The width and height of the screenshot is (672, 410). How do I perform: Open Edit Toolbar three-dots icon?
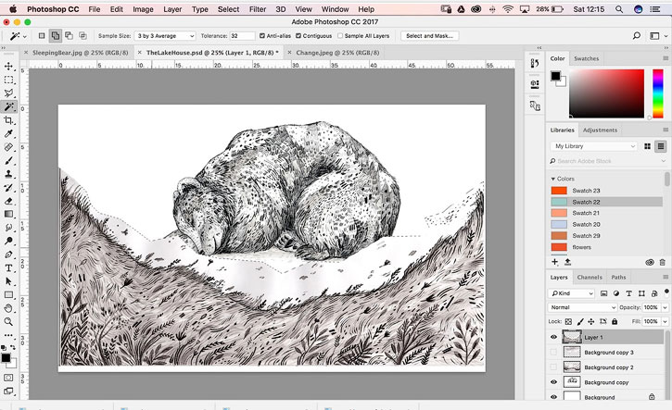8,335
